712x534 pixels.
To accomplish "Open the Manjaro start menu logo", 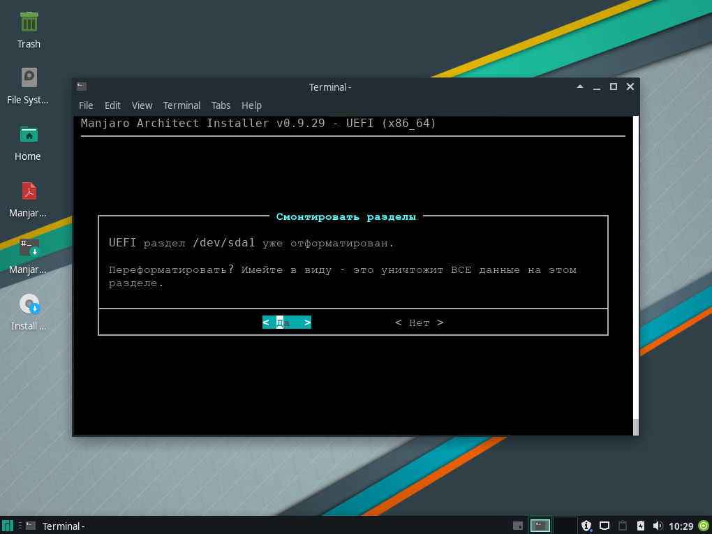I will (8, 526).
